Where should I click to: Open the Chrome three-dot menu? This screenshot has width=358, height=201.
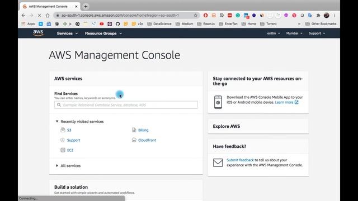(335, 15)
